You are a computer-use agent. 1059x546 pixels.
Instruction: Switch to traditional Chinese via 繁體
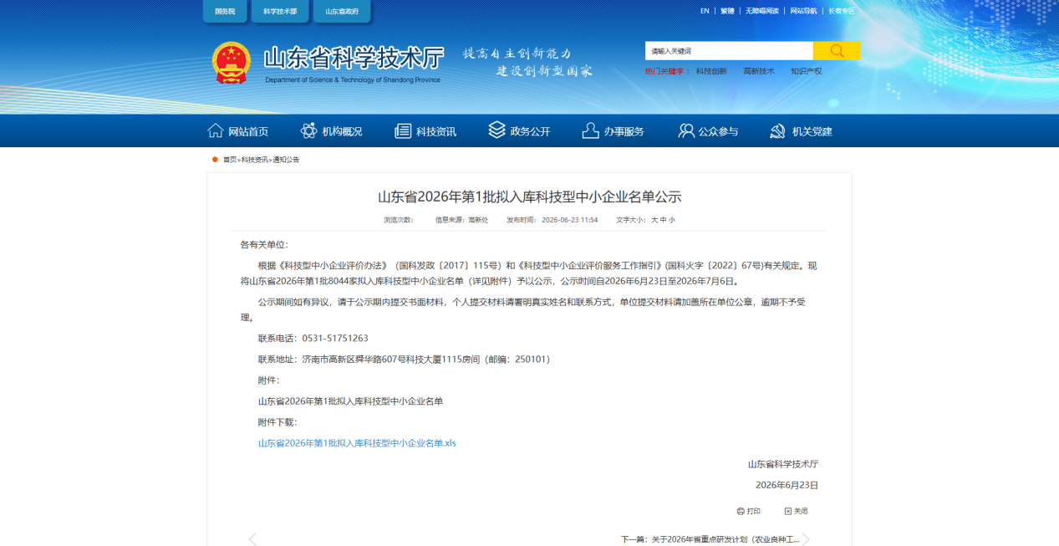tap(727, 11)
